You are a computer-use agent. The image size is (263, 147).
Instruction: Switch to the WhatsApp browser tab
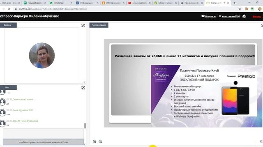click(61, 3)
